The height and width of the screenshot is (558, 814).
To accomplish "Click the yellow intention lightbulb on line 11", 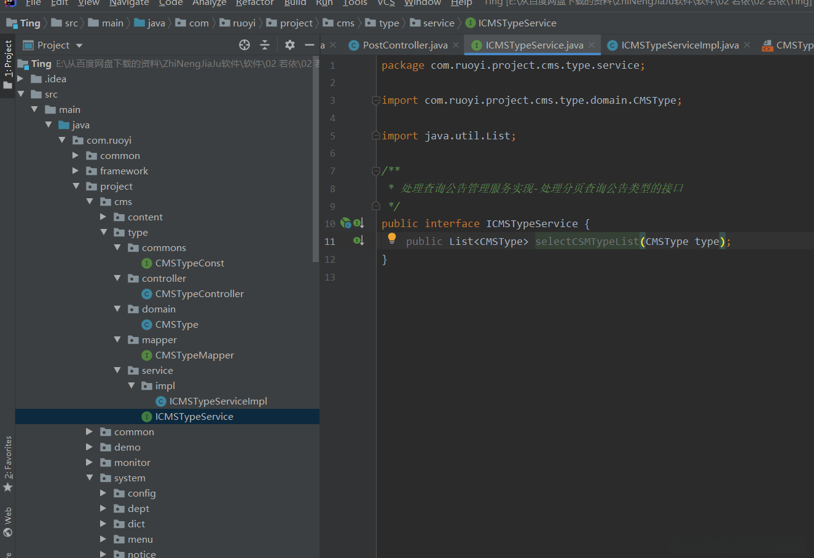I will [392, 239].
